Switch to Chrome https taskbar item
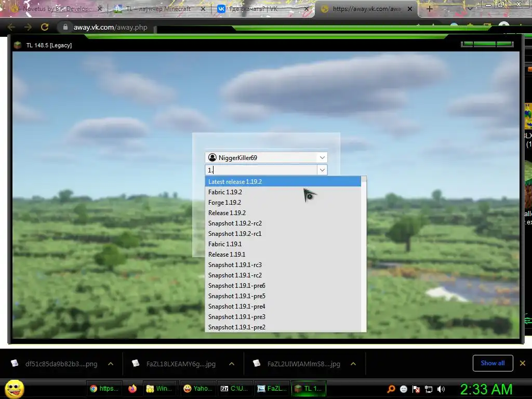This screenshot has width=532, height=399. (104, 389)
